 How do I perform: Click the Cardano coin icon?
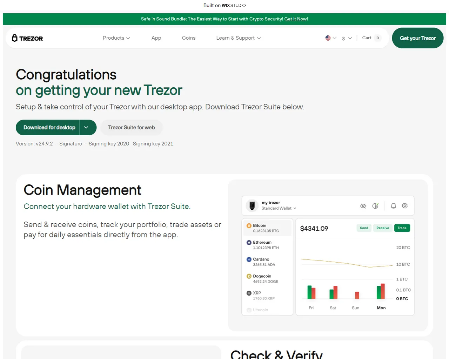click(249, 259)
